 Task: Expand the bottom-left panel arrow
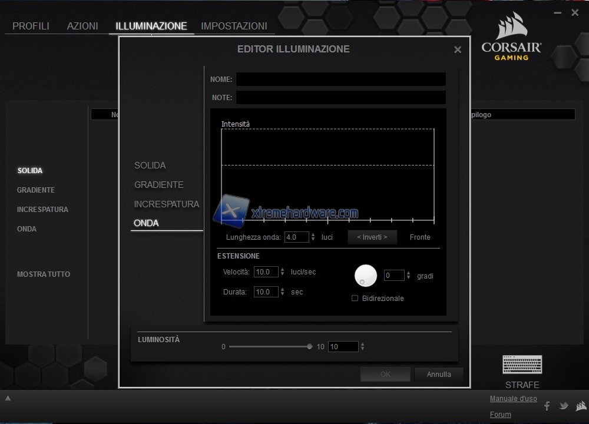(8, 398)
